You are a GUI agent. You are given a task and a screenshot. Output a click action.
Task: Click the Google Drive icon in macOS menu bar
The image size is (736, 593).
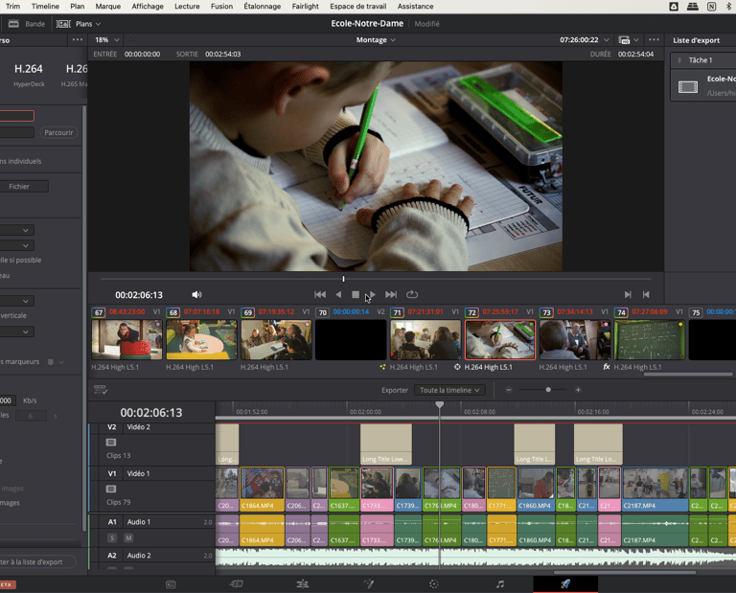(674, 7)
